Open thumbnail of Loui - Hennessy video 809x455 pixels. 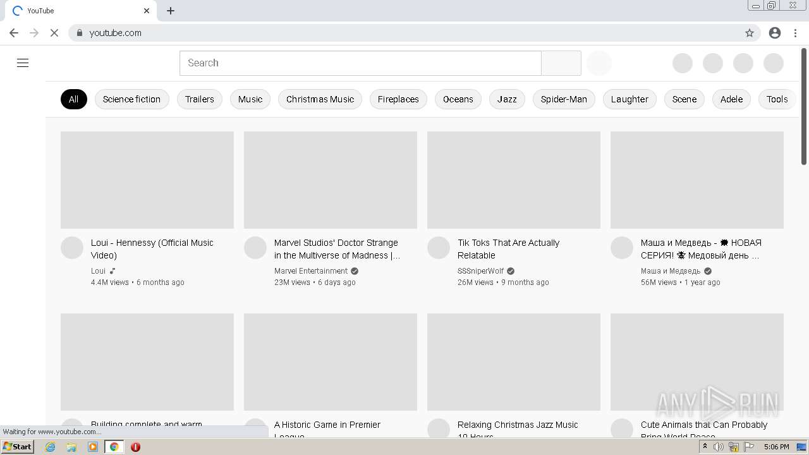tap(147, 180)
